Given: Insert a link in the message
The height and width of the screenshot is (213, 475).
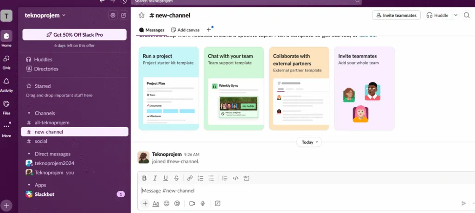Looking at the screenshot, I should pos(190,178).
